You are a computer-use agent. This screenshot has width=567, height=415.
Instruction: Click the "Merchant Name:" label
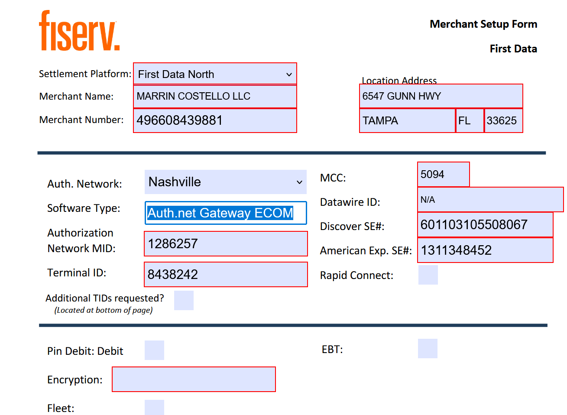click(x=76, y=97)
